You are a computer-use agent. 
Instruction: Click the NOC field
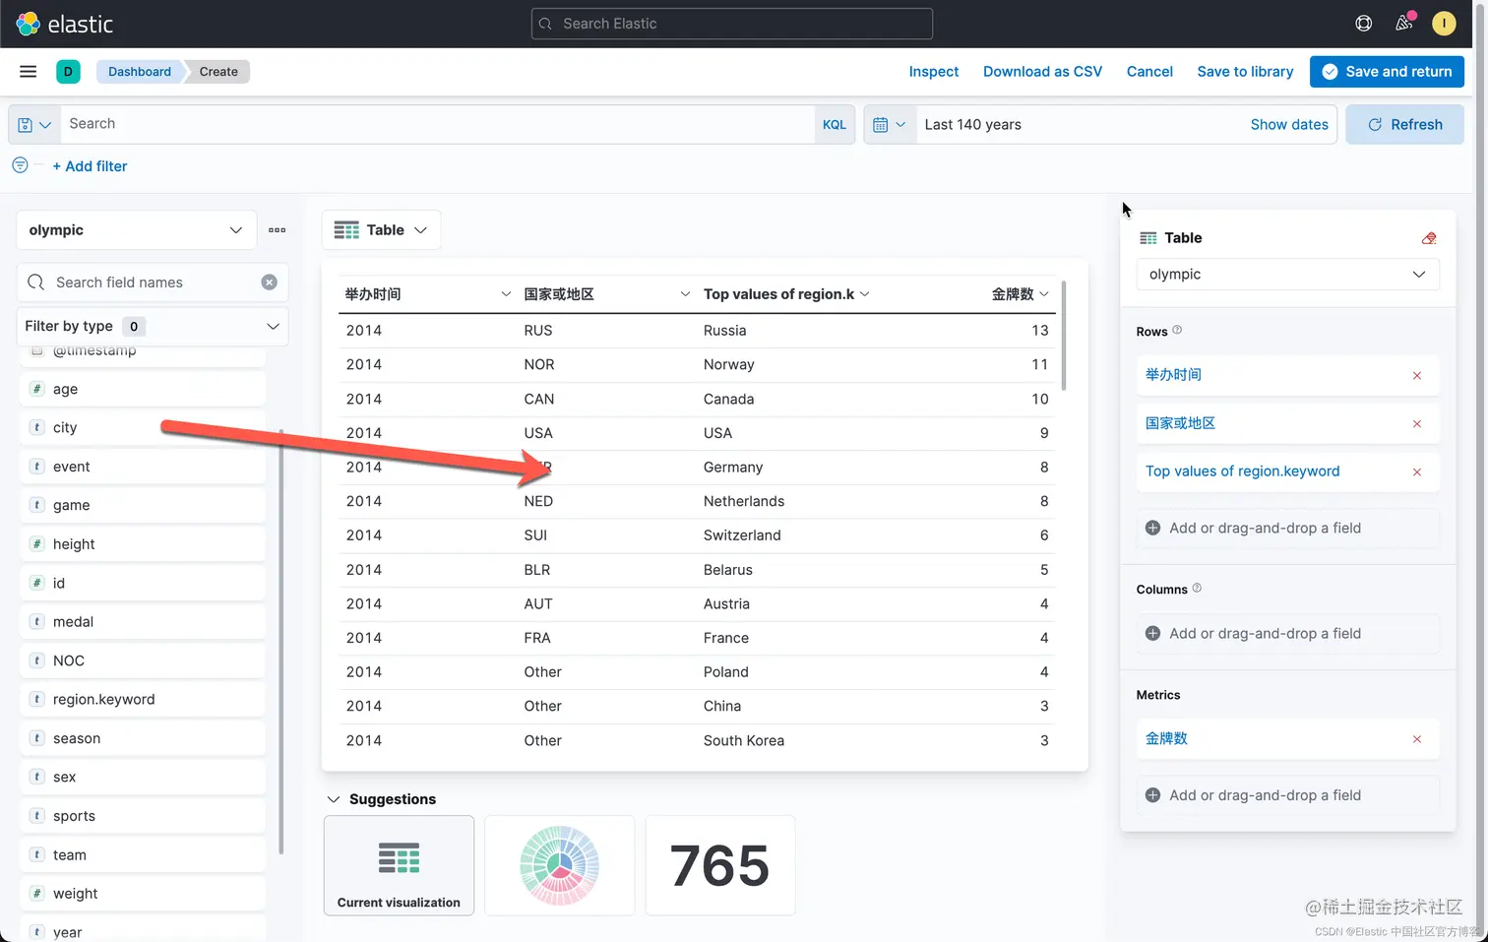[143, 660]
